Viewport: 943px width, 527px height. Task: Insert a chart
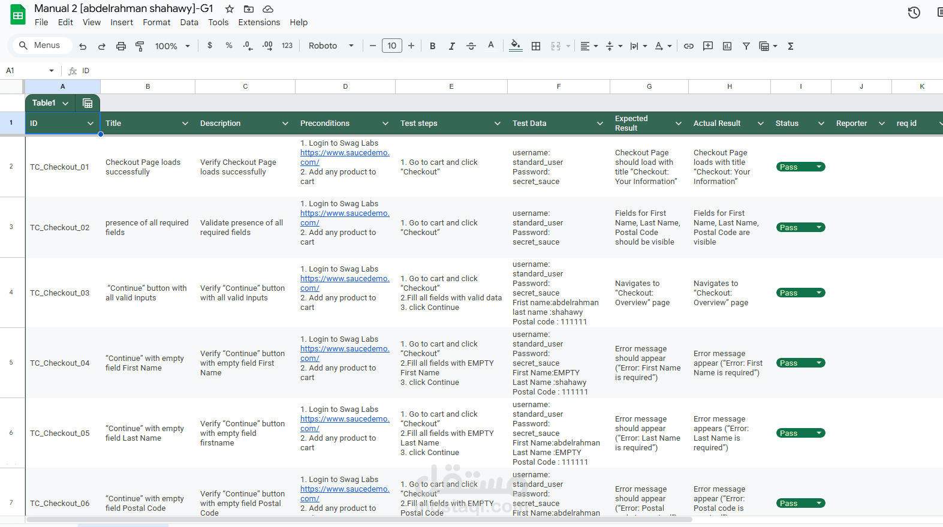click(727, 46)
